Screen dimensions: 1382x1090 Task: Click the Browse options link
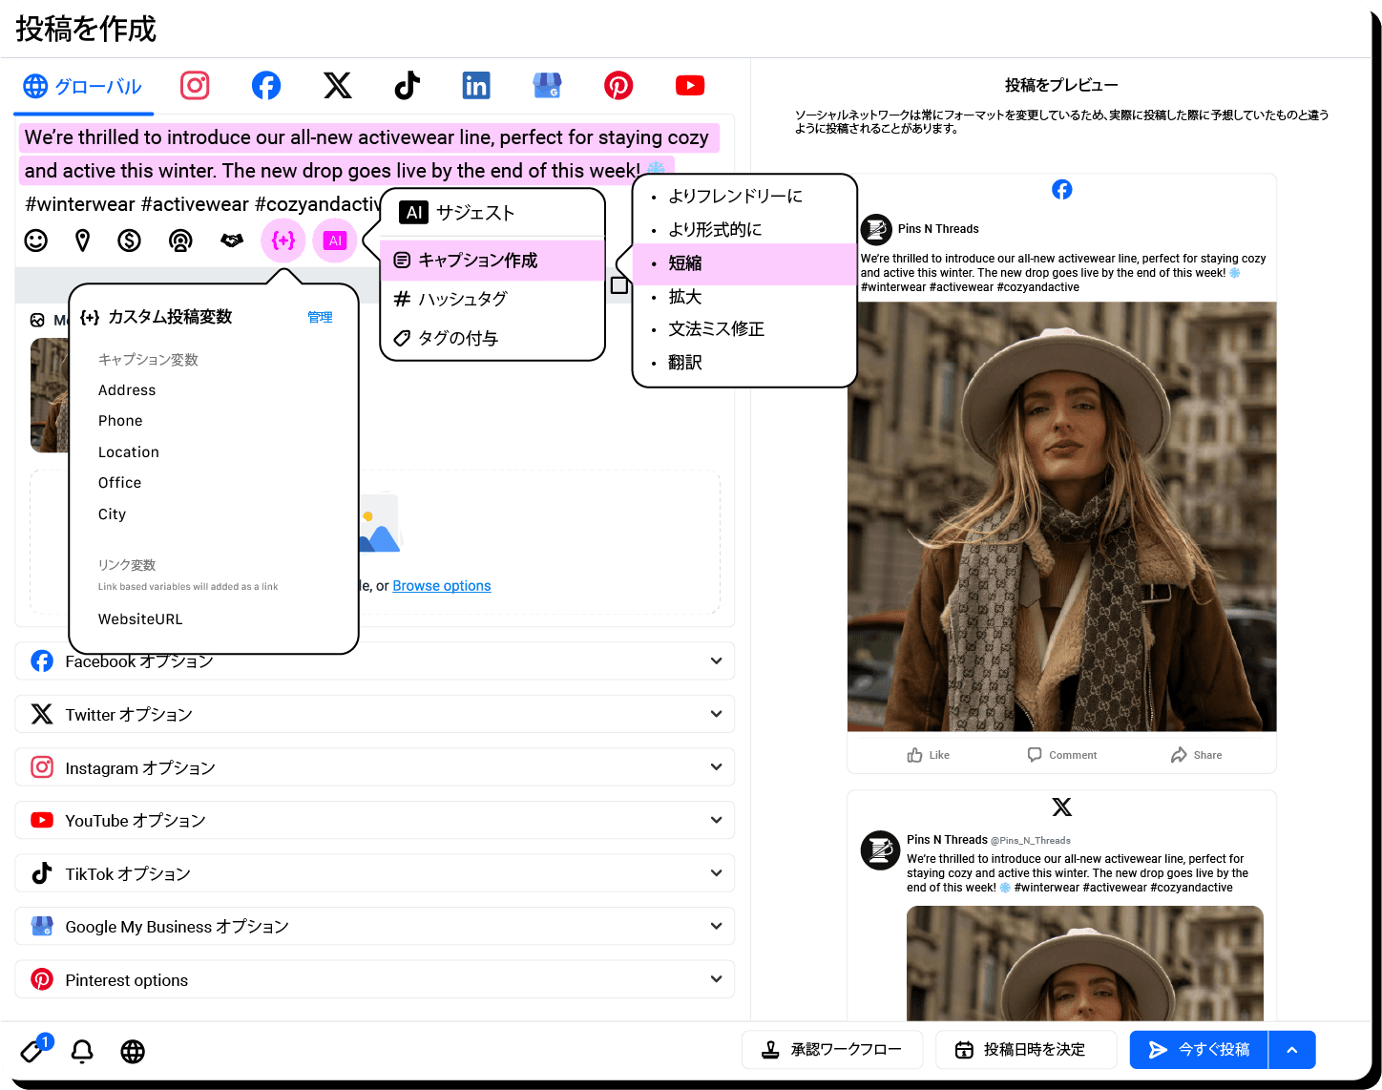(x=442, y=586)
